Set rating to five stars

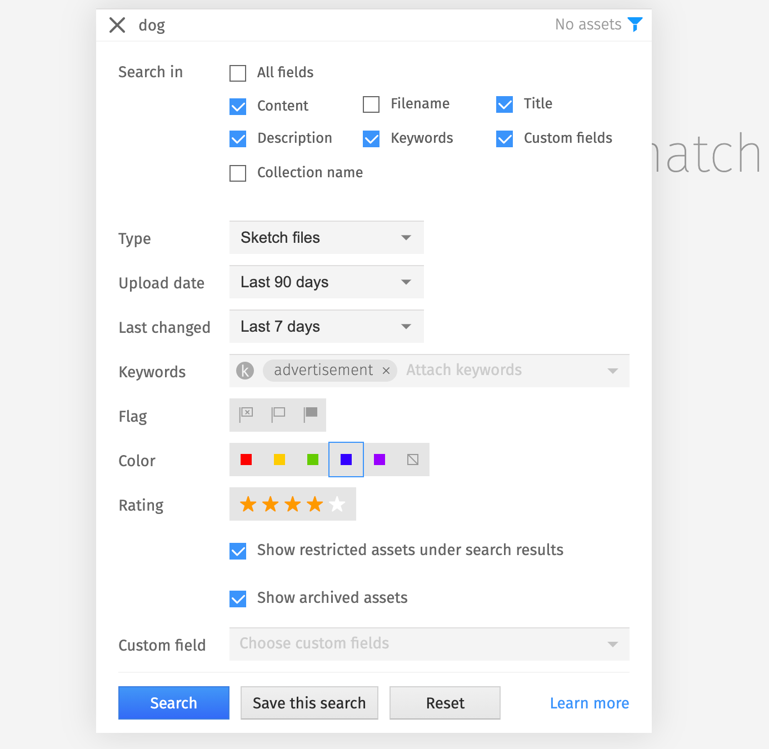coord(337,504)
